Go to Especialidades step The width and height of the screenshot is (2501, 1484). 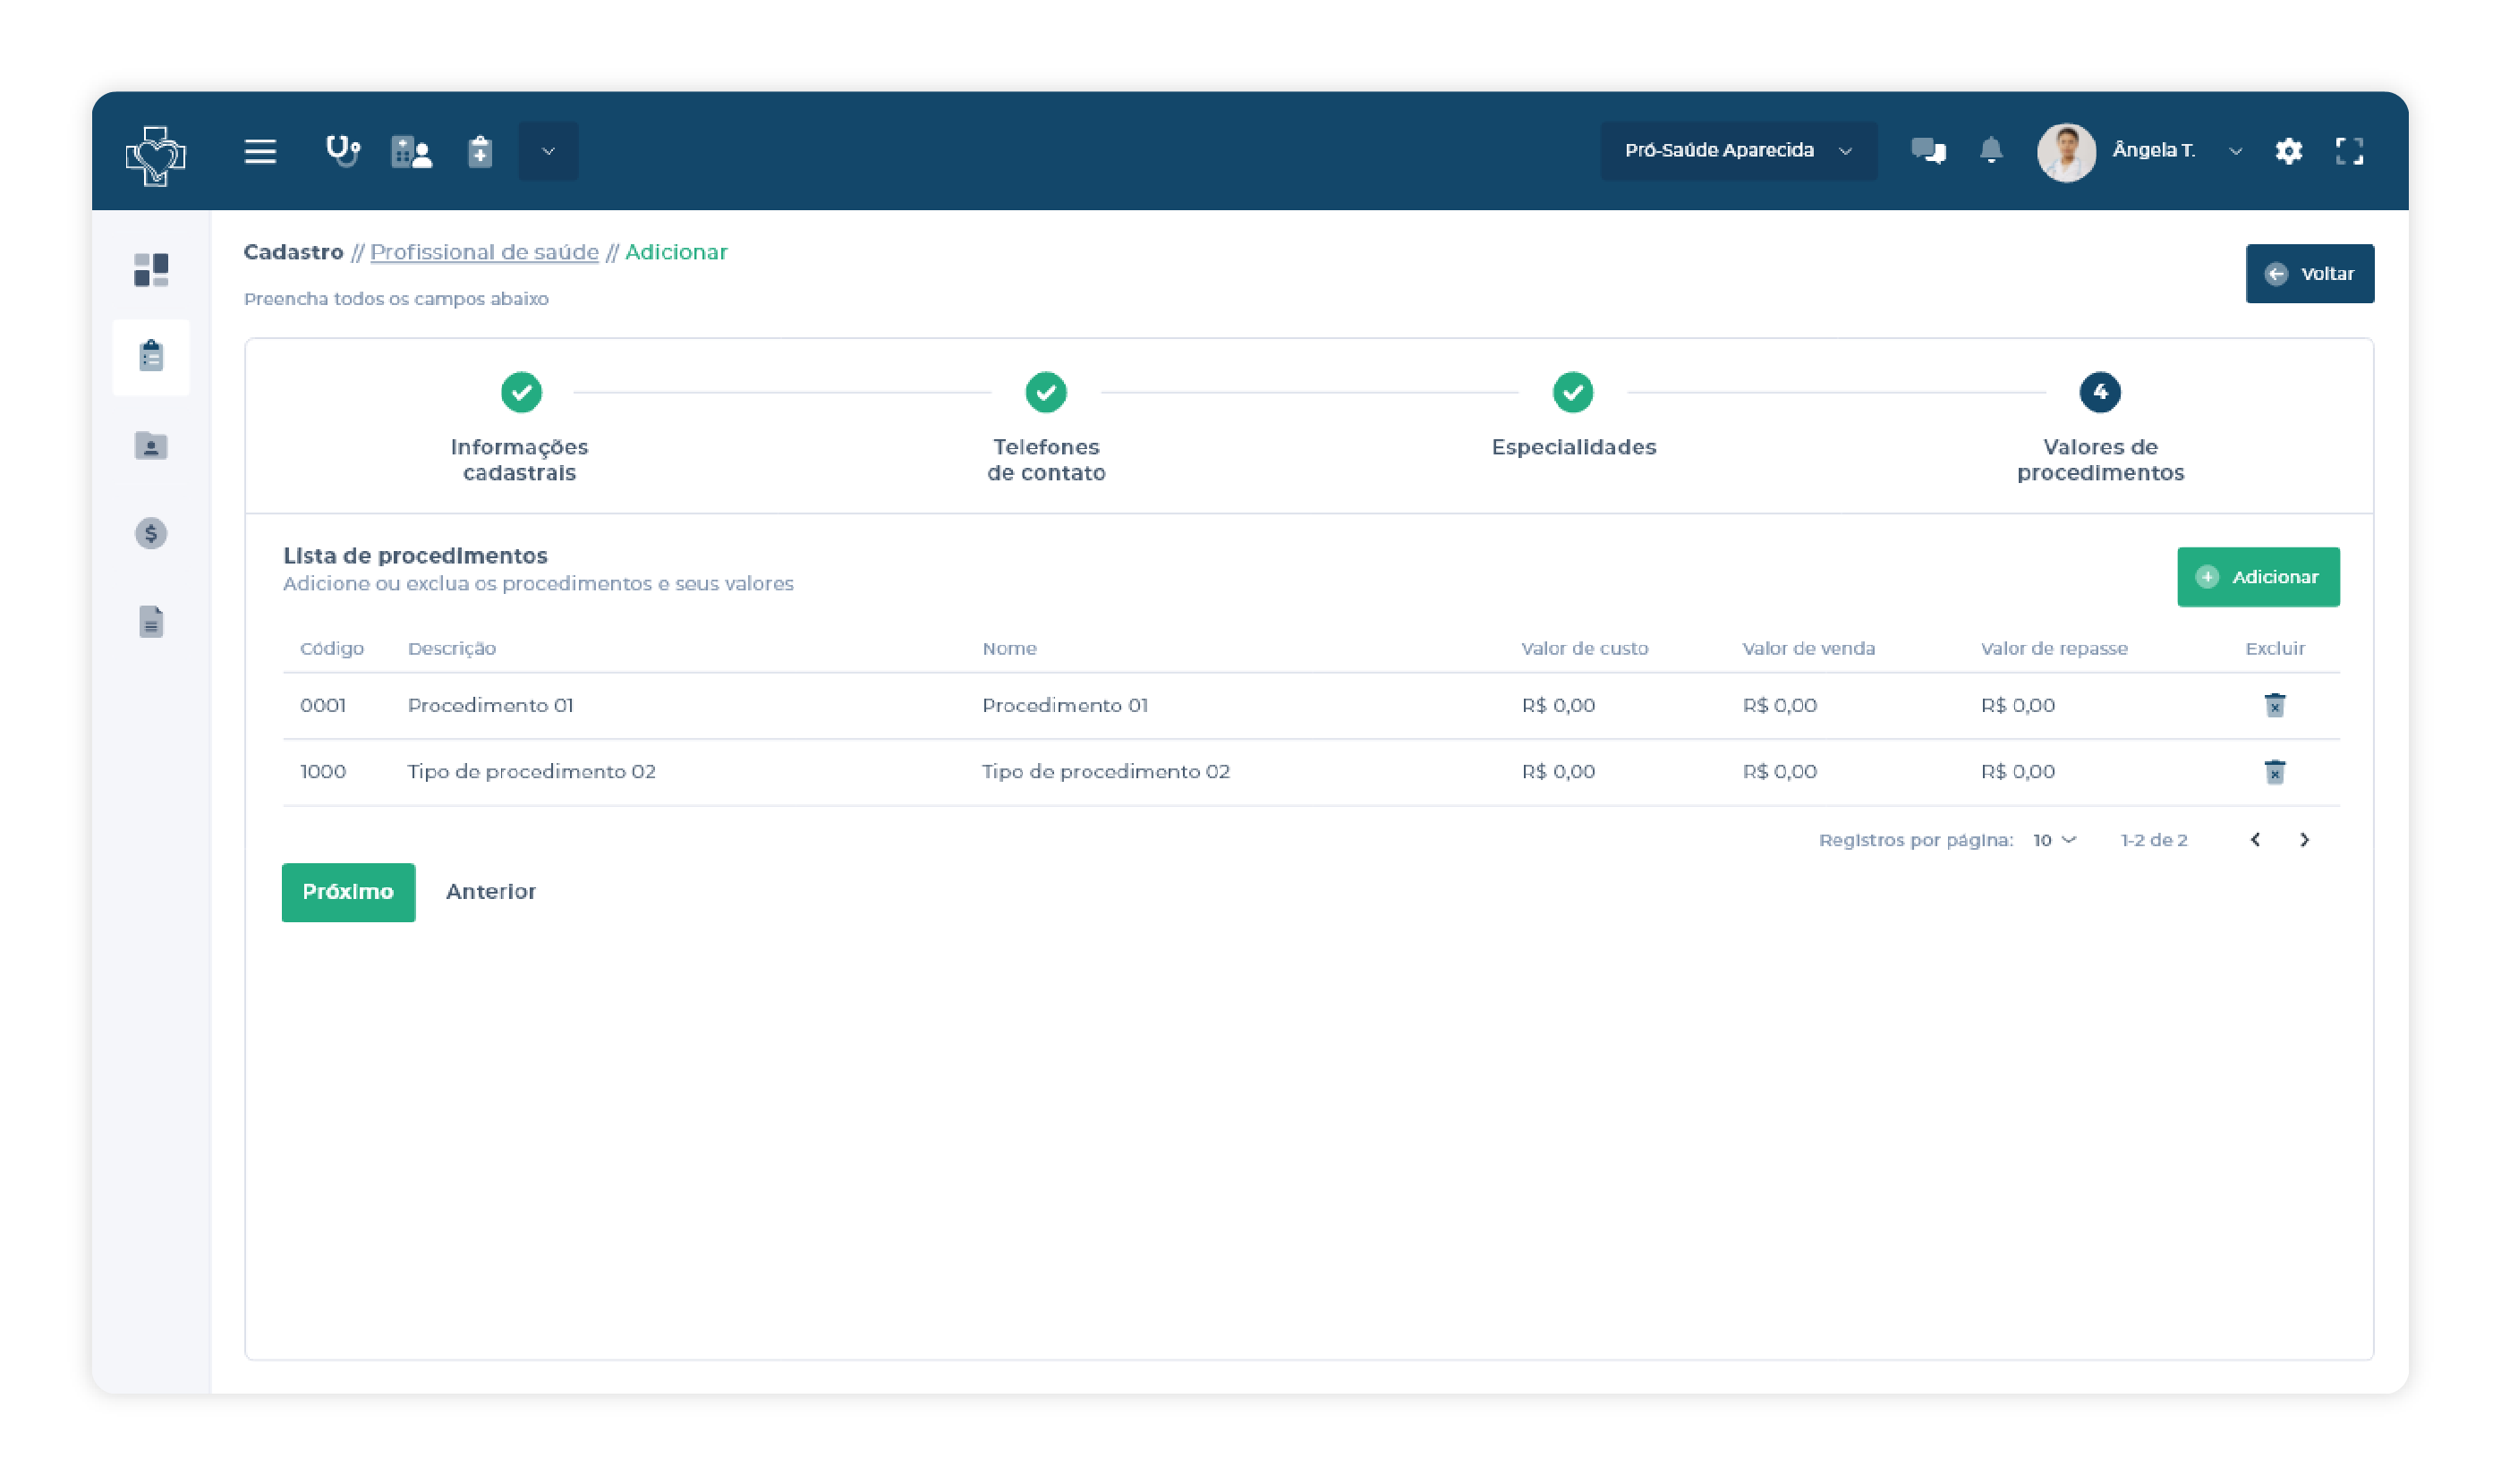1572,392
